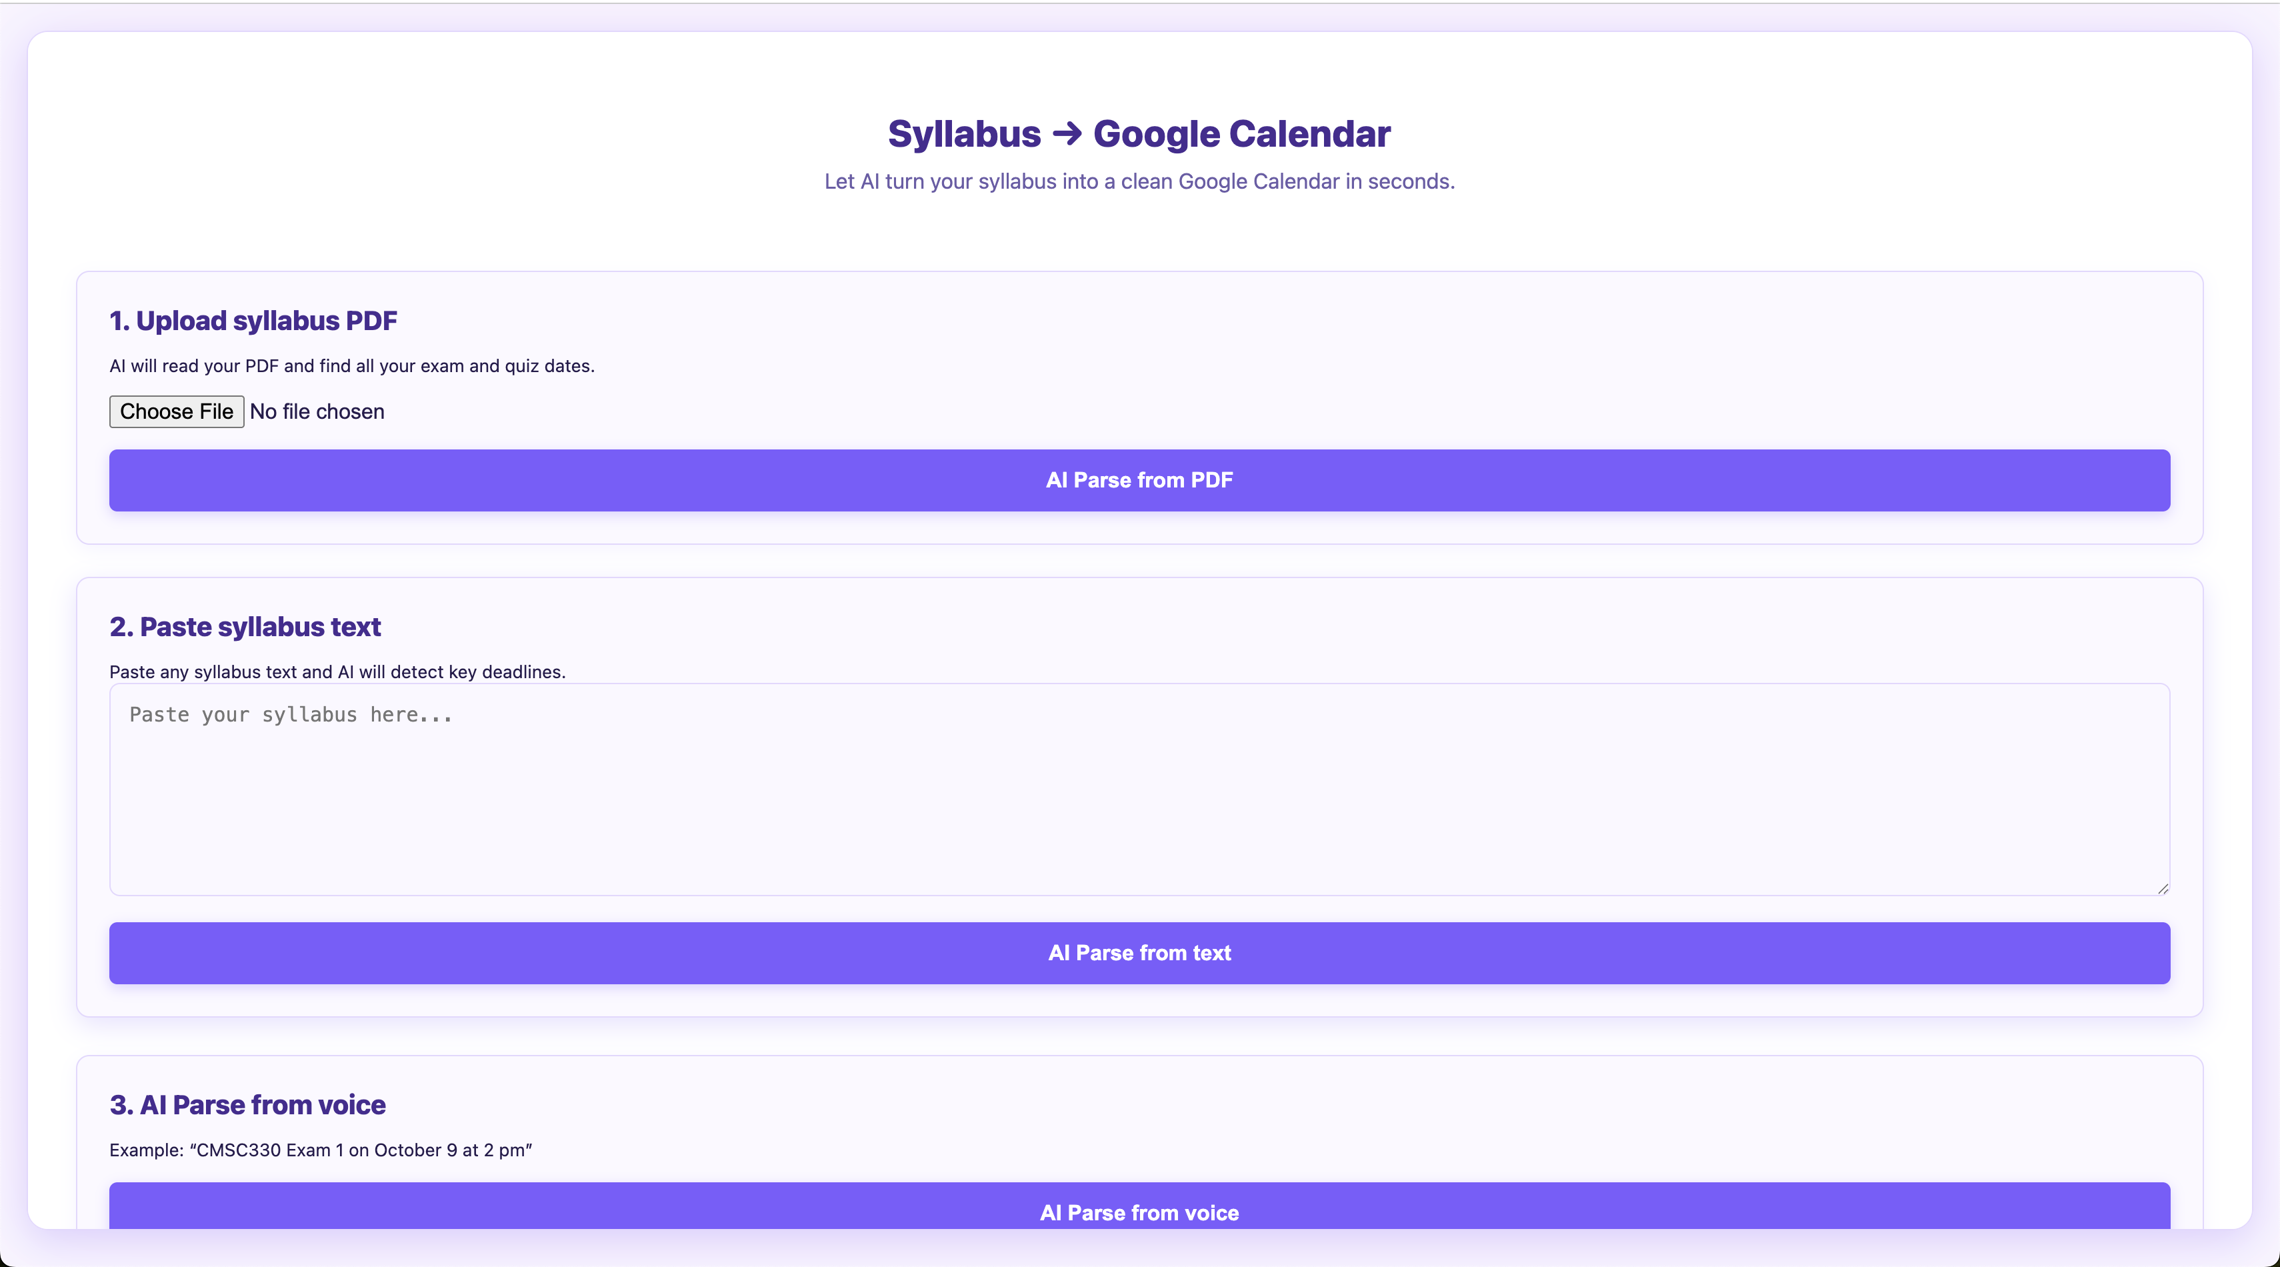
Task: Click the word Google Calendar in the title
Action: (x=1242, y=133)
